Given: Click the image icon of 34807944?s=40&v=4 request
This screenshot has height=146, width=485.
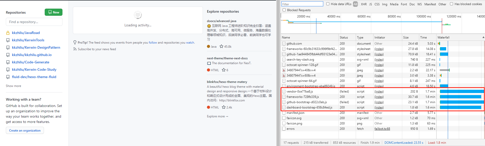Looking at the screenshot, I should tap(284, 70).
